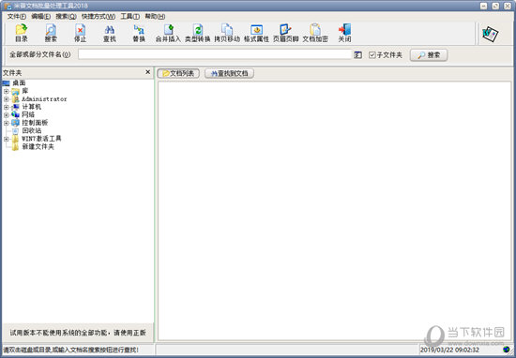Toggle the 子文件夹 subfolder checkbox
This screenshot has width=516, height=358.
(x=372, y=55)
